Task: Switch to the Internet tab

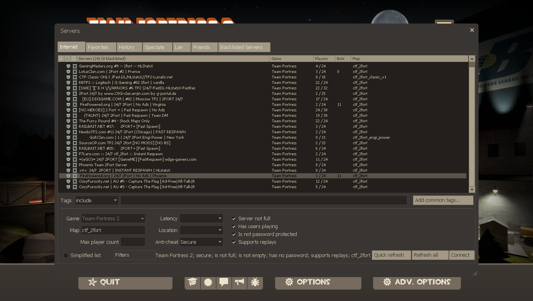Action: 71,47
